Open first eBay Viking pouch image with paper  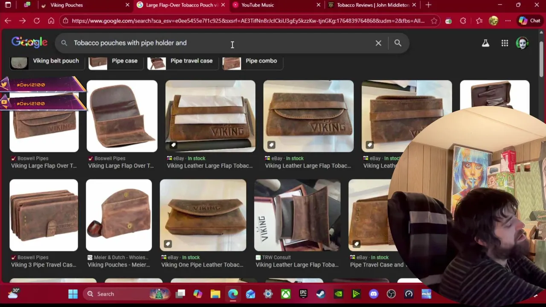[x=210, y=116]
